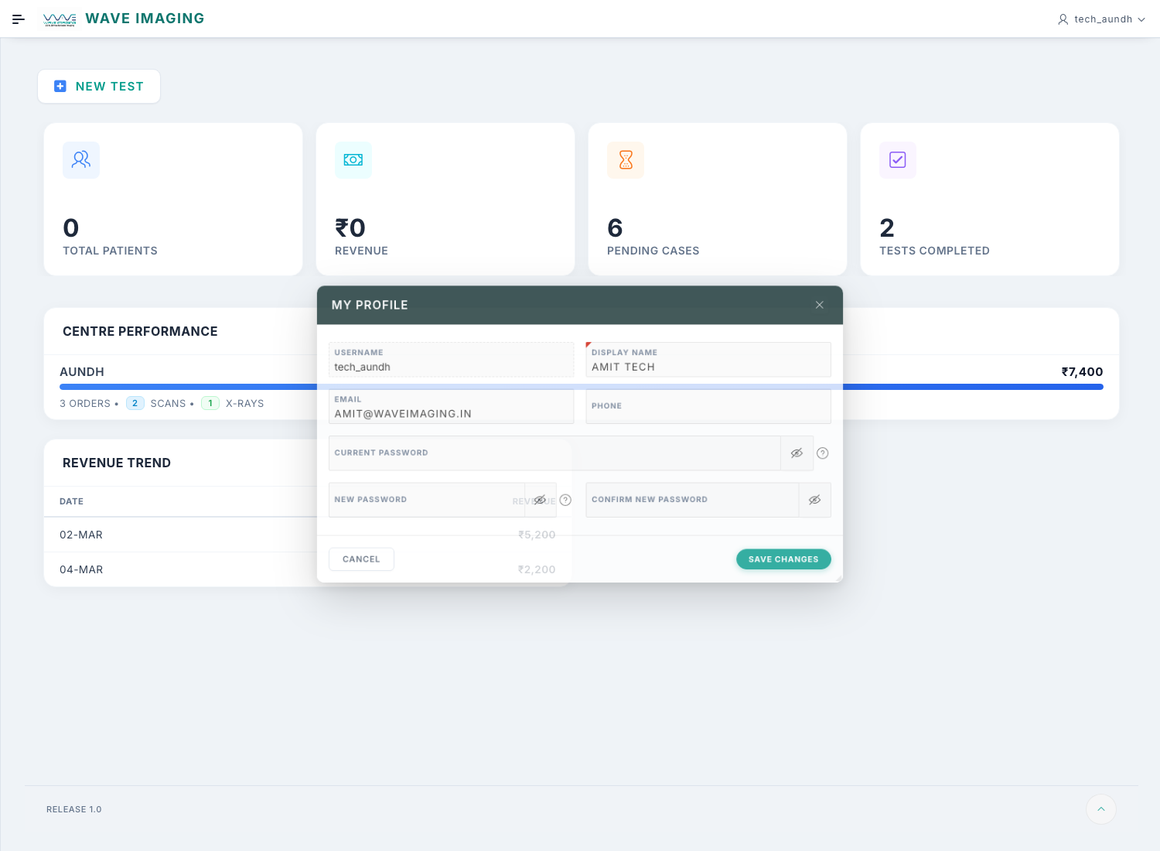Focus the Display Name input field

pos(708,367)
